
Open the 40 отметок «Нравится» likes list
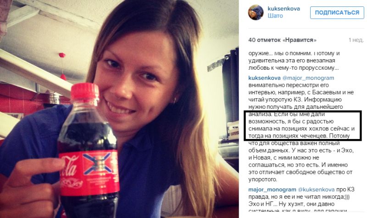click(282, 40)
